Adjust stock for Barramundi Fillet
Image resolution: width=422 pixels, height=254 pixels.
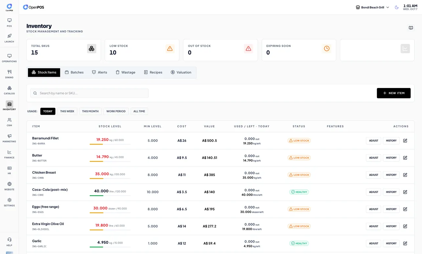click(374, 141)
